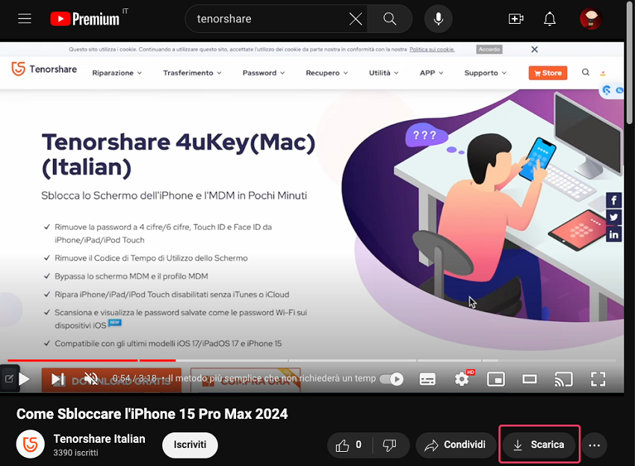Open the three-dot more actions menu
Screen dimensions: 635x466
594,445
